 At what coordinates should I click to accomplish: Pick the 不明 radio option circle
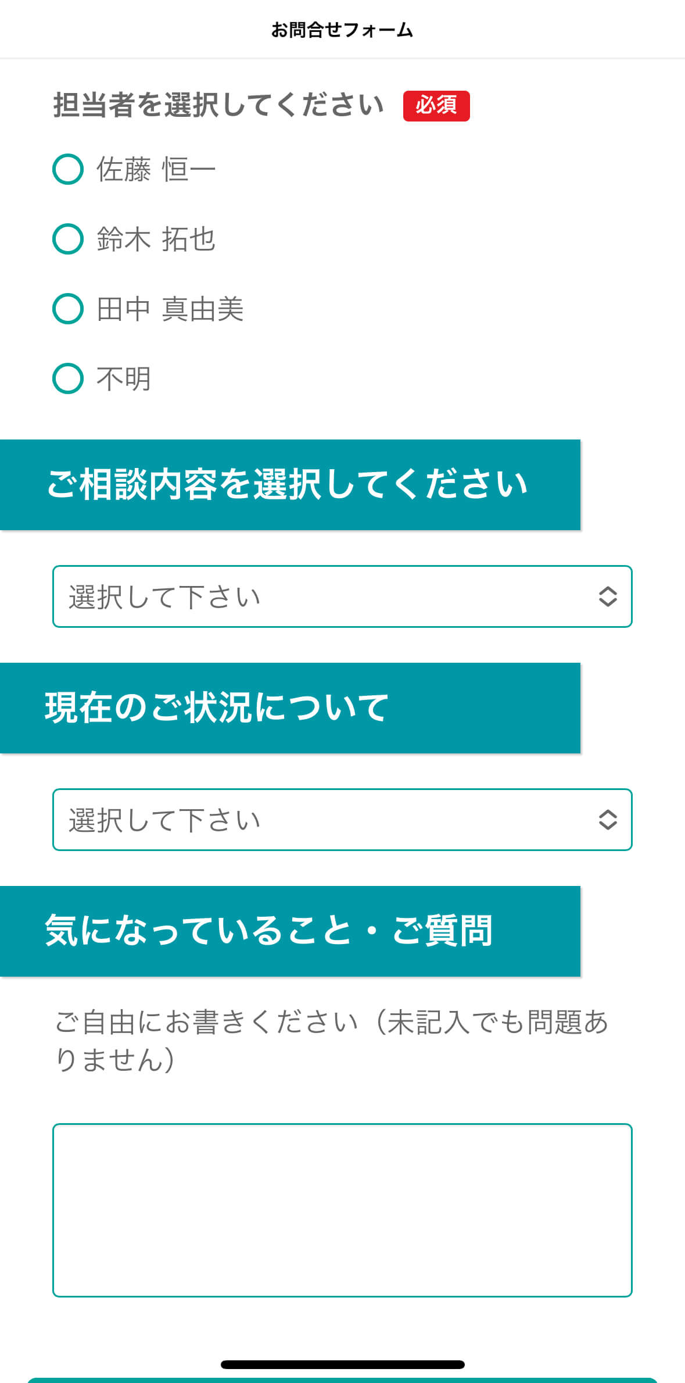[68, 378]
